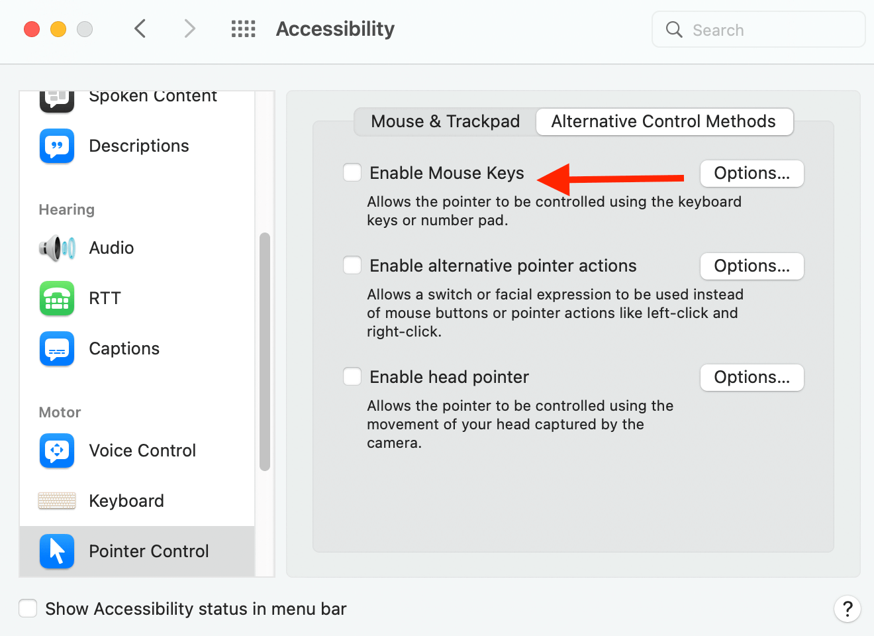Click the Help question mark button

click(x=848, y=609)
